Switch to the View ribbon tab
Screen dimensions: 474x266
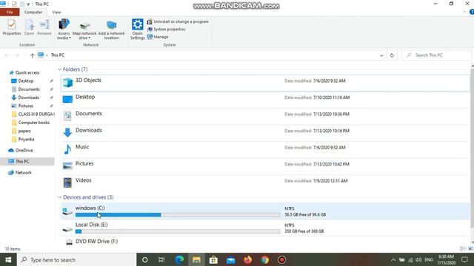coord(56,12)
